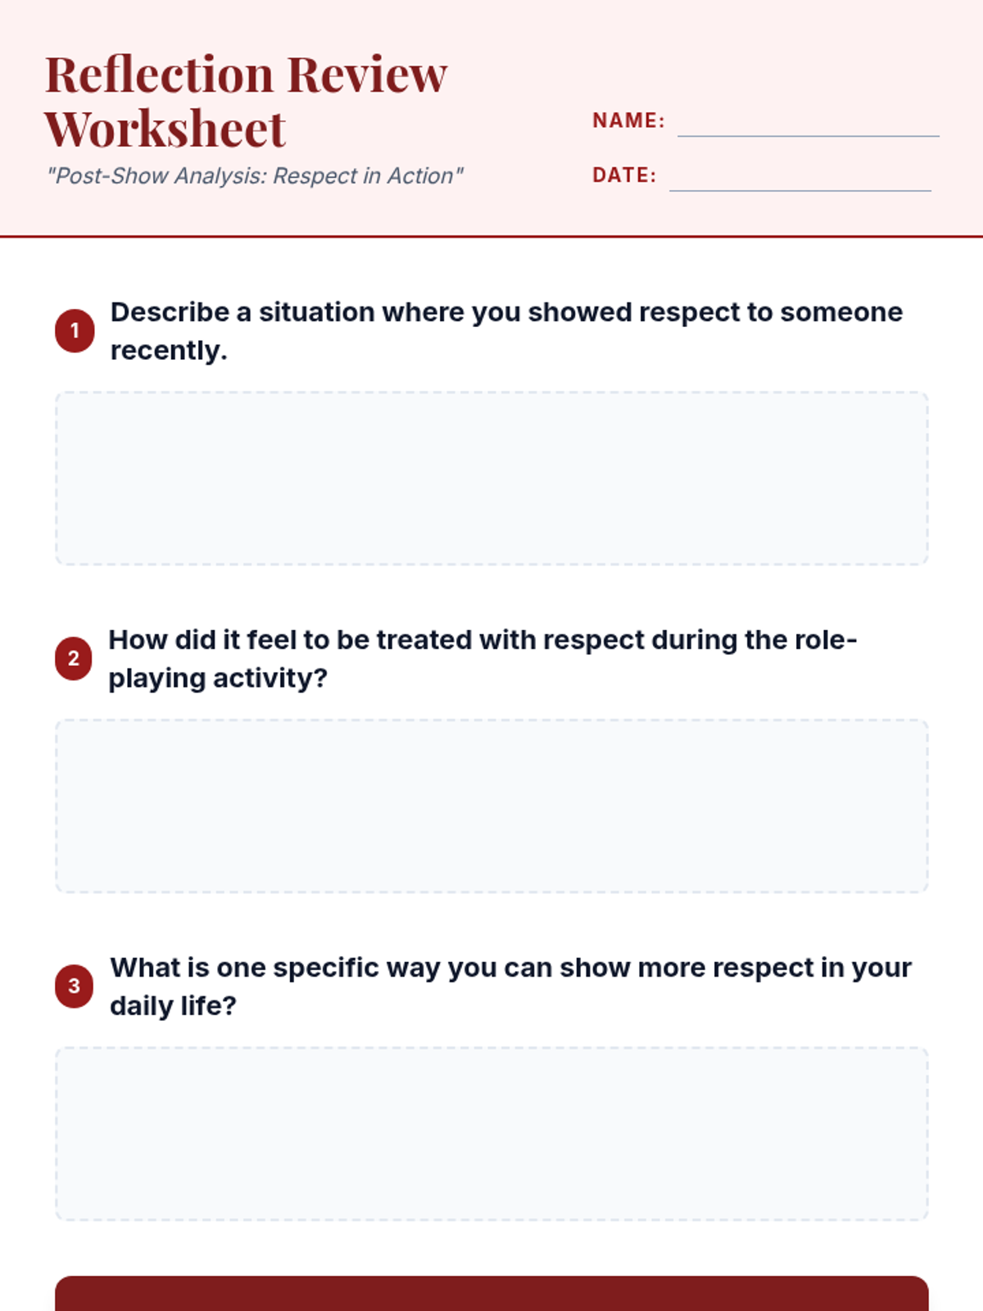This screenshot has width=983, height=1311.
Task: Click the number 1 question badge
Action: point(75,331)
